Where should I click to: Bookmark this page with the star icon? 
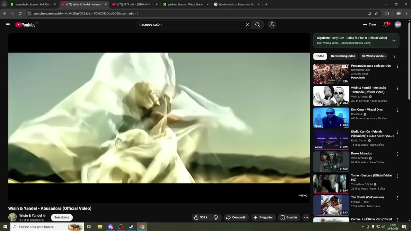[376, 13]
